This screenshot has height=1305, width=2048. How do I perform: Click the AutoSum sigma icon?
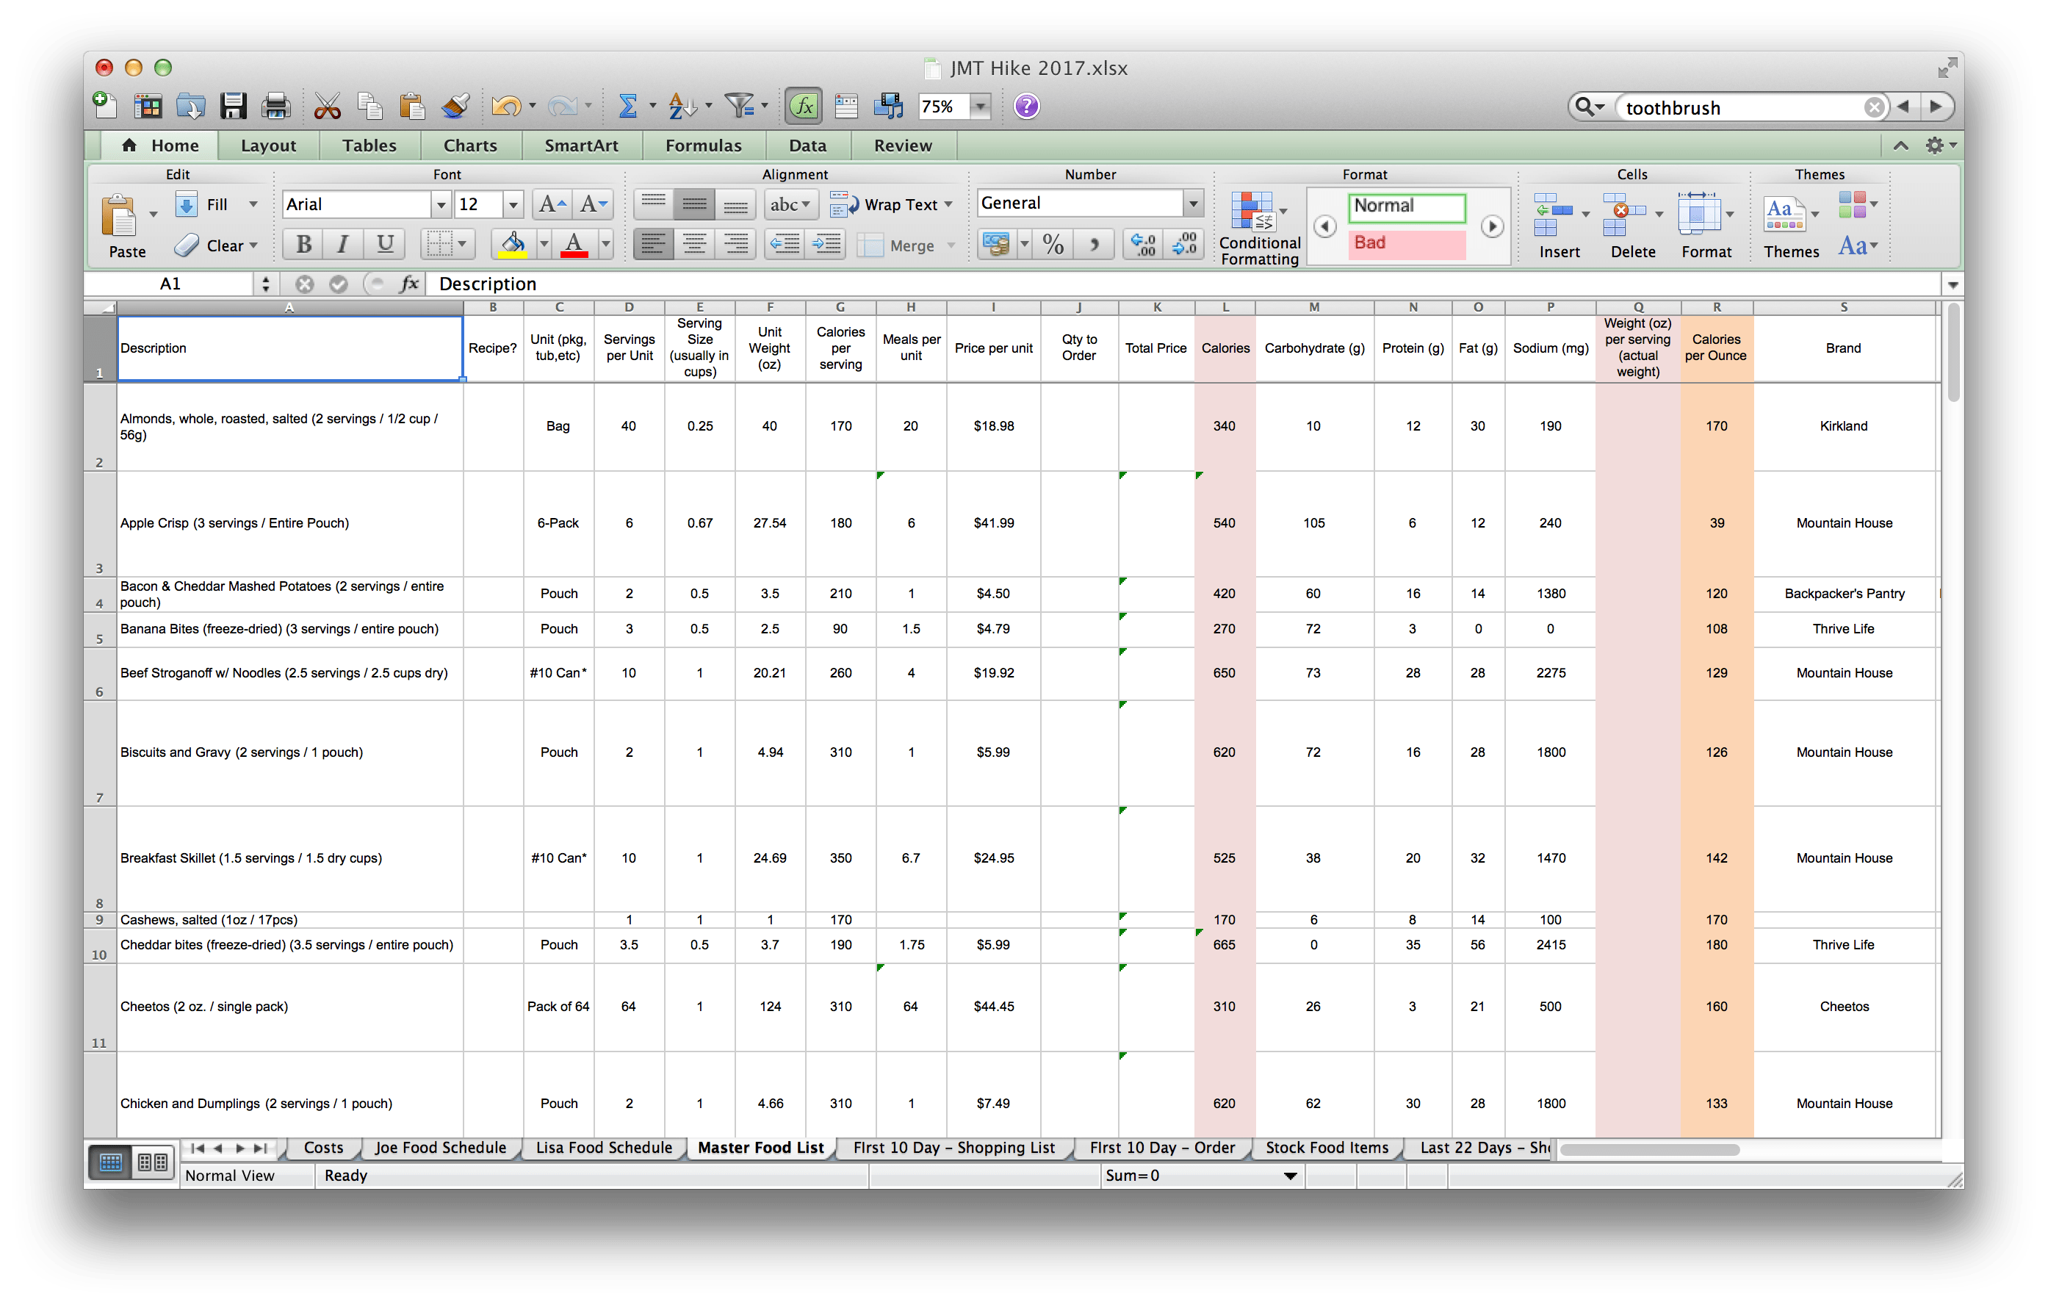627,107
